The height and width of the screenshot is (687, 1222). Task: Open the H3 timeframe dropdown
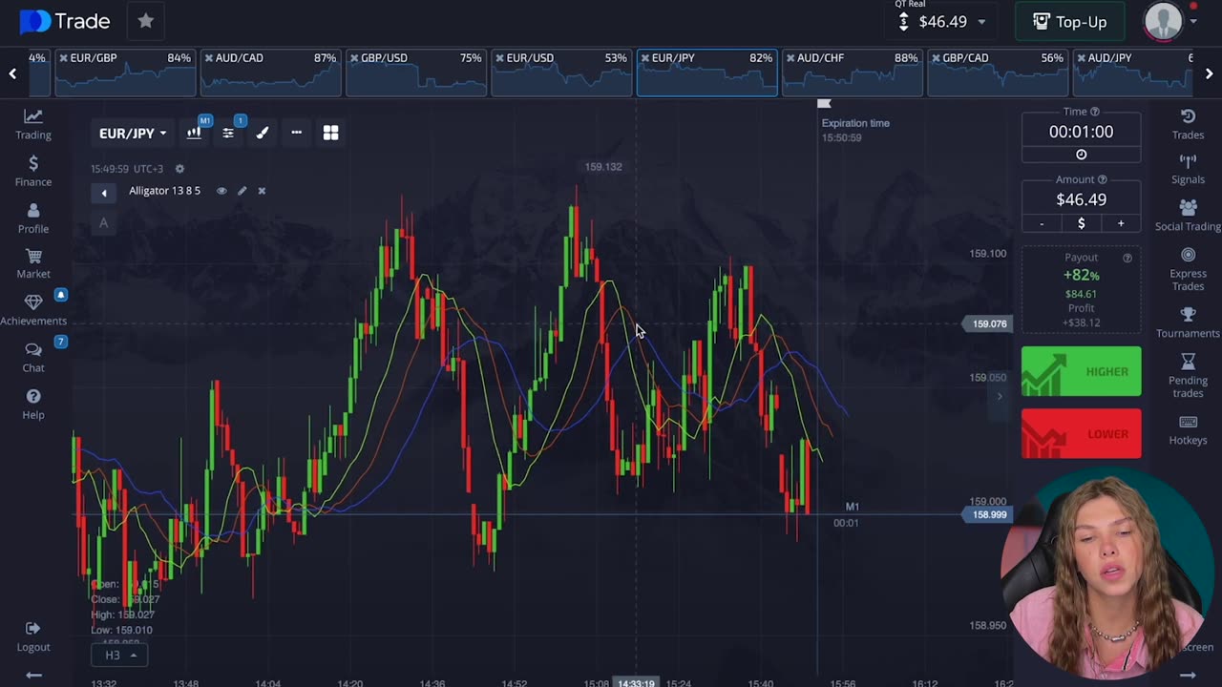click(119, 656)
